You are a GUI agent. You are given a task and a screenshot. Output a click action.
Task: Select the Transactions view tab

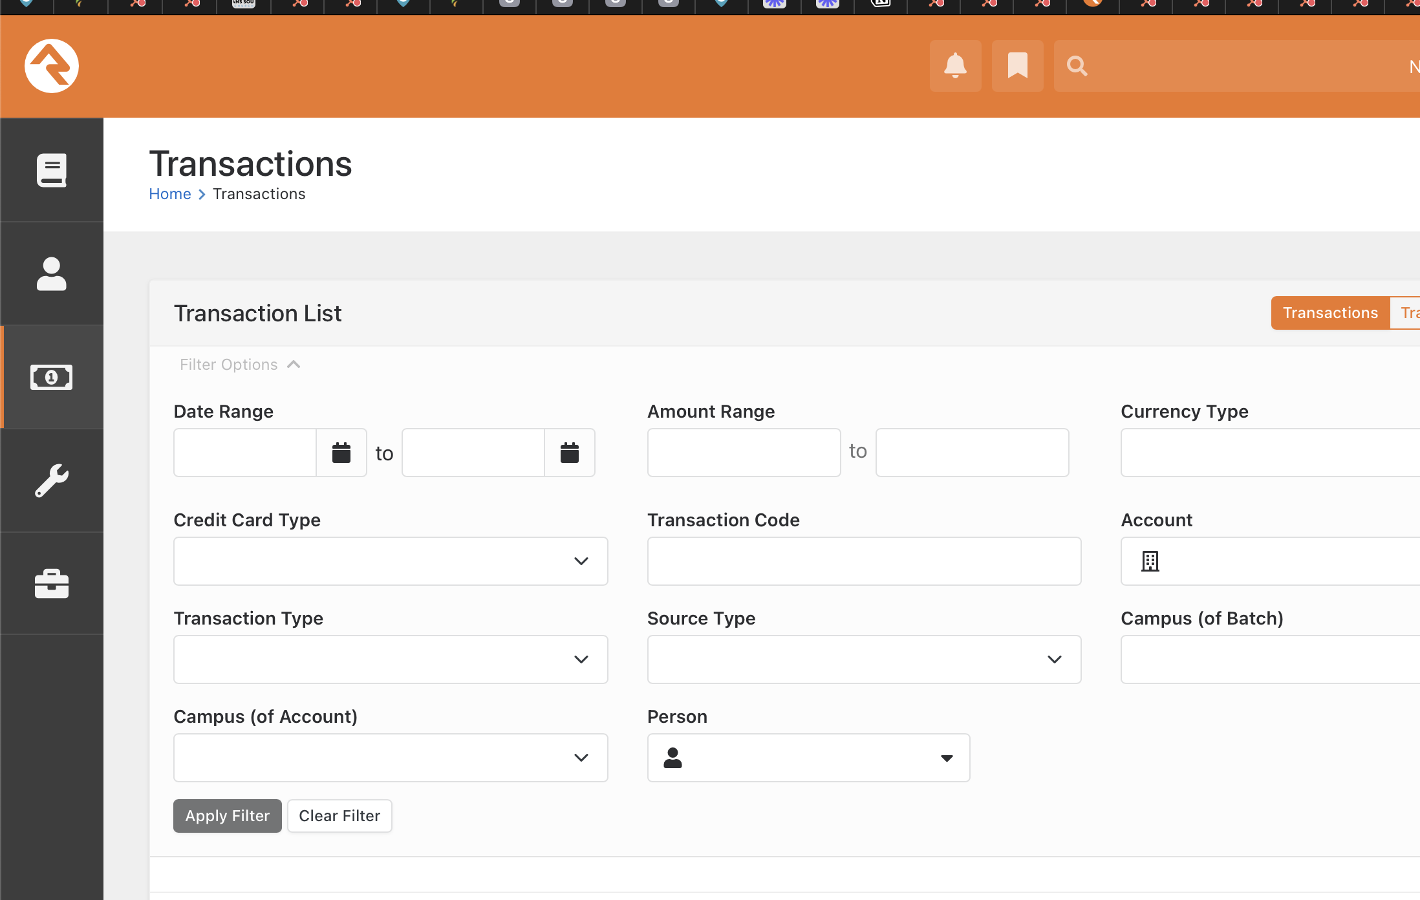coord(1329,313)
